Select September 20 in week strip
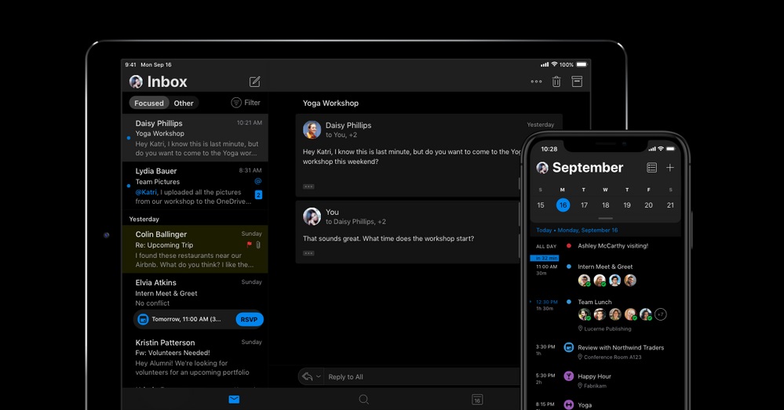 tap(648, 205)
